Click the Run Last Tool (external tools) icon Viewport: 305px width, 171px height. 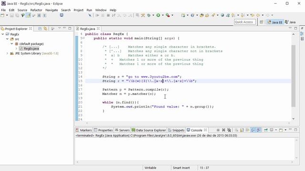[168, 15]
